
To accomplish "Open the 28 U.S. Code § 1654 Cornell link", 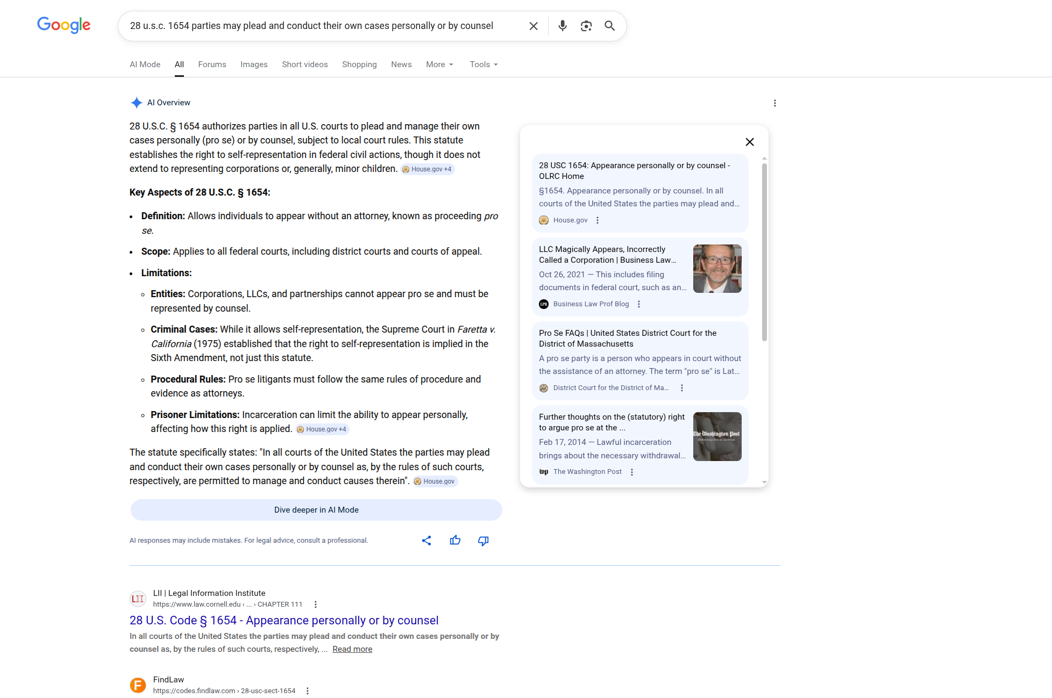I will 284,621.
